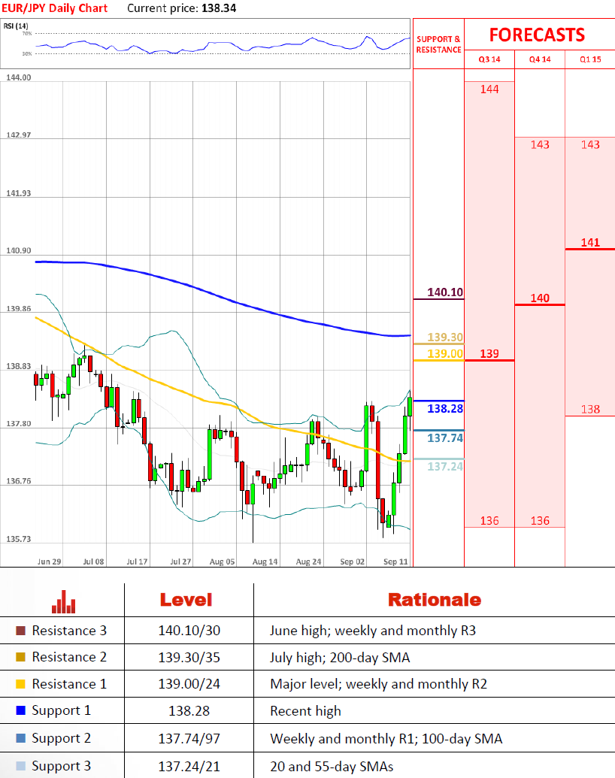Click the current price value 138.34
Screen dimensions: 615x778
tap(219, 8)
